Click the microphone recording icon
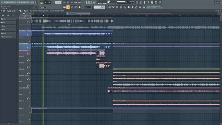The image size is (222, 125). click(x=144, y=2)
